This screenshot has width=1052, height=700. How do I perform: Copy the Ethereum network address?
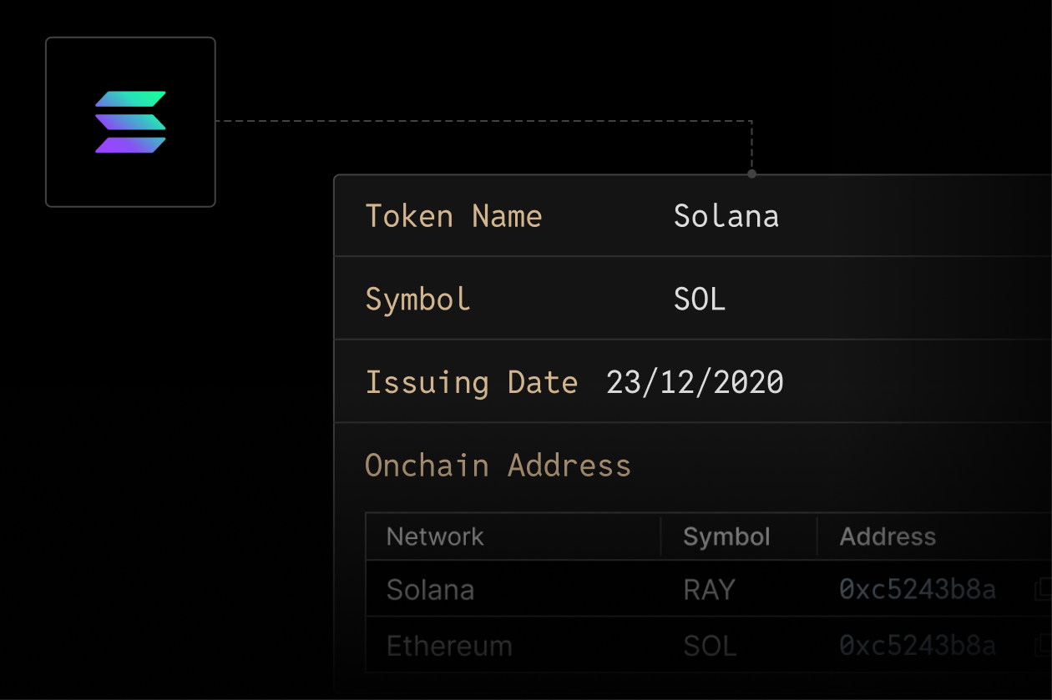(1042, 646)
